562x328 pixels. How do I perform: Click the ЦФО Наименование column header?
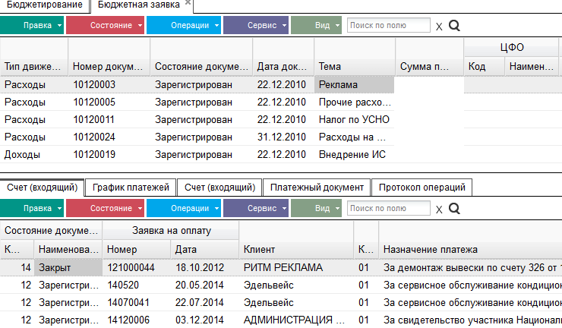(532, 67)
